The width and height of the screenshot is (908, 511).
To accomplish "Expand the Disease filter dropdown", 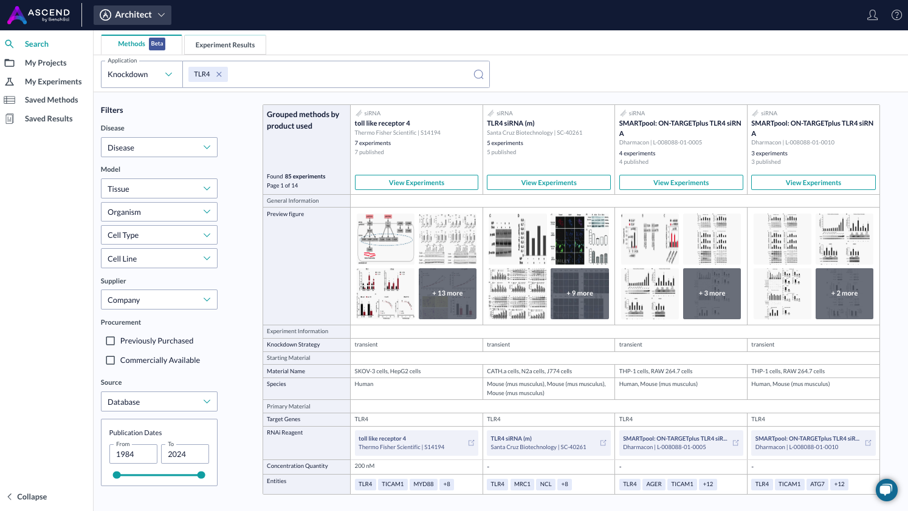I will [x=159, y=147].
